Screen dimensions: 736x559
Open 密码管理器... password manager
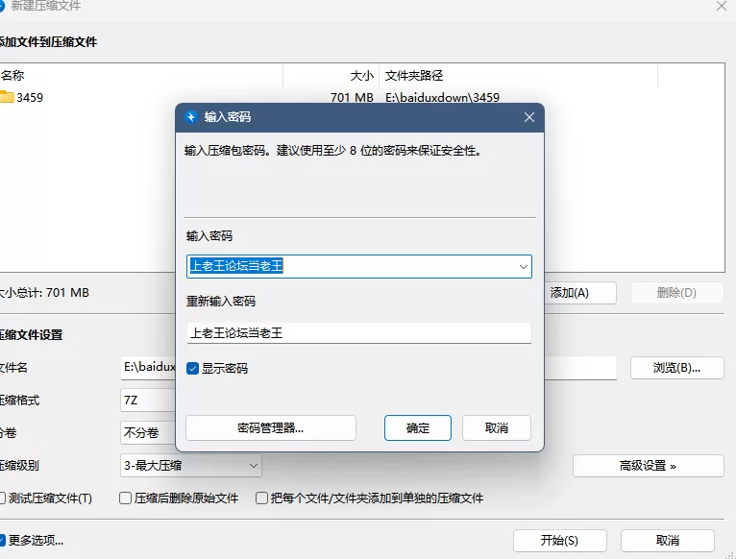271,428
